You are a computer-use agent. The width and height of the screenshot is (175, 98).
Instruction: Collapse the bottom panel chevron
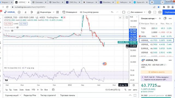pos(130,95)
